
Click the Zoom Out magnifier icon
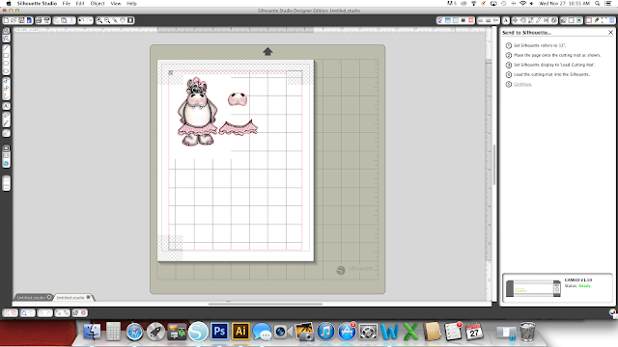point(107,20)
